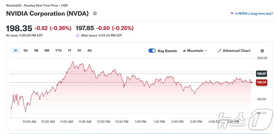
Task: Click the Mountain chart type icon
Action: 184,51
